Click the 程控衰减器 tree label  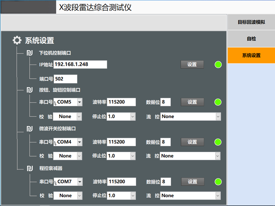pos(51,169)
